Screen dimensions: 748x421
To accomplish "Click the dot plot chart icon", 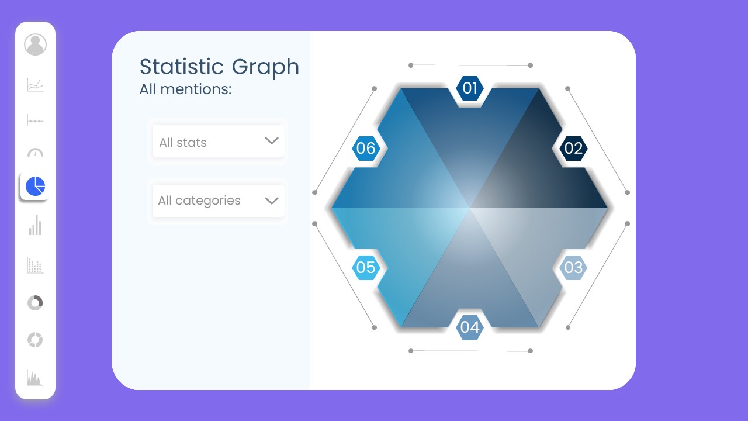I will [35, 120].
